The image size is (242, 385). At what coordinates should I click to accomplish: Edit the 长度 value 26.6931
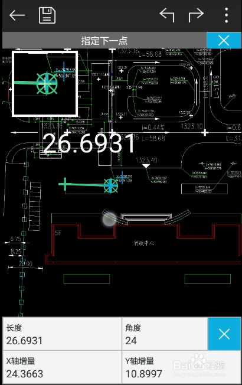pos(62,334)
